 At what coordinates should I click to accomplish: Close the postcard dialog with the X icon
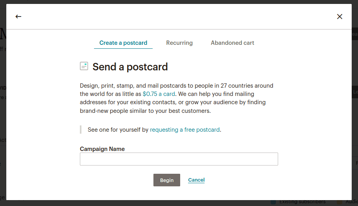coord(340,17)
